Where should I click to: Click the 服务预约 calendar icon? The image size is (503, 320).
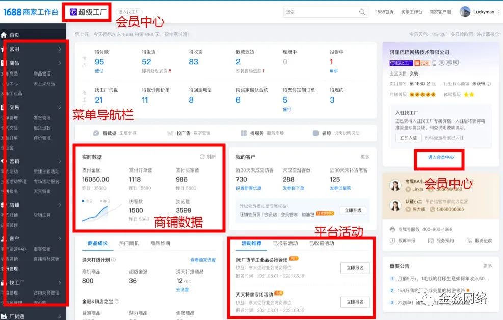[x=431, y=241]
